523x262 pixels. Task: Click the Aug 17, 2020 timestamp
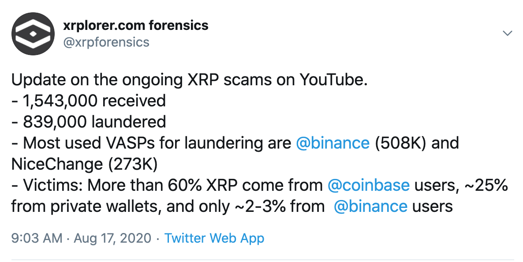click(112, 238)
